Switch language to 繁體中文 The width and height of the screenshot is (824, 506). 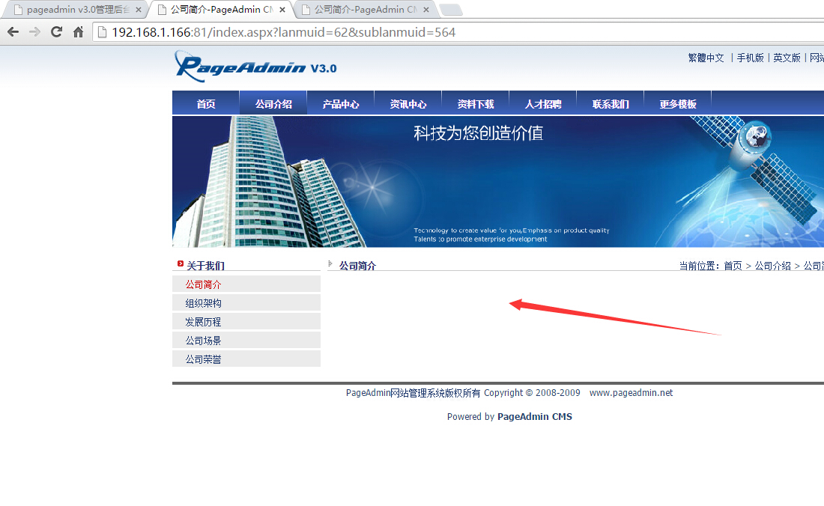[706, 58]
